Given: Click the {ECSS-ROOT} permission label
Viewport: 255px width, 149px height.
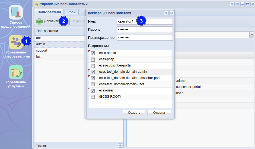Looking at the screenshot, I should coord(110,97).
